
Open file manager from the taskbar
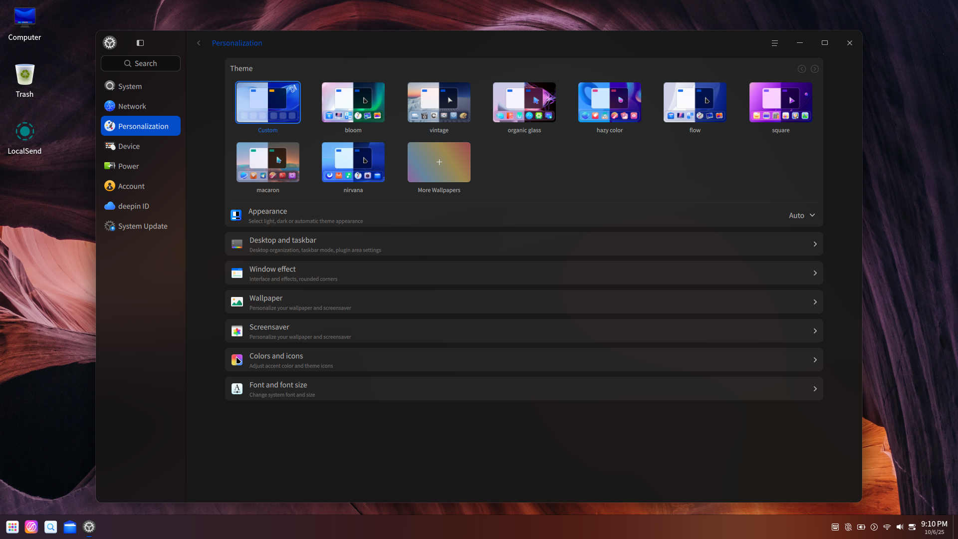coord(70,527)
